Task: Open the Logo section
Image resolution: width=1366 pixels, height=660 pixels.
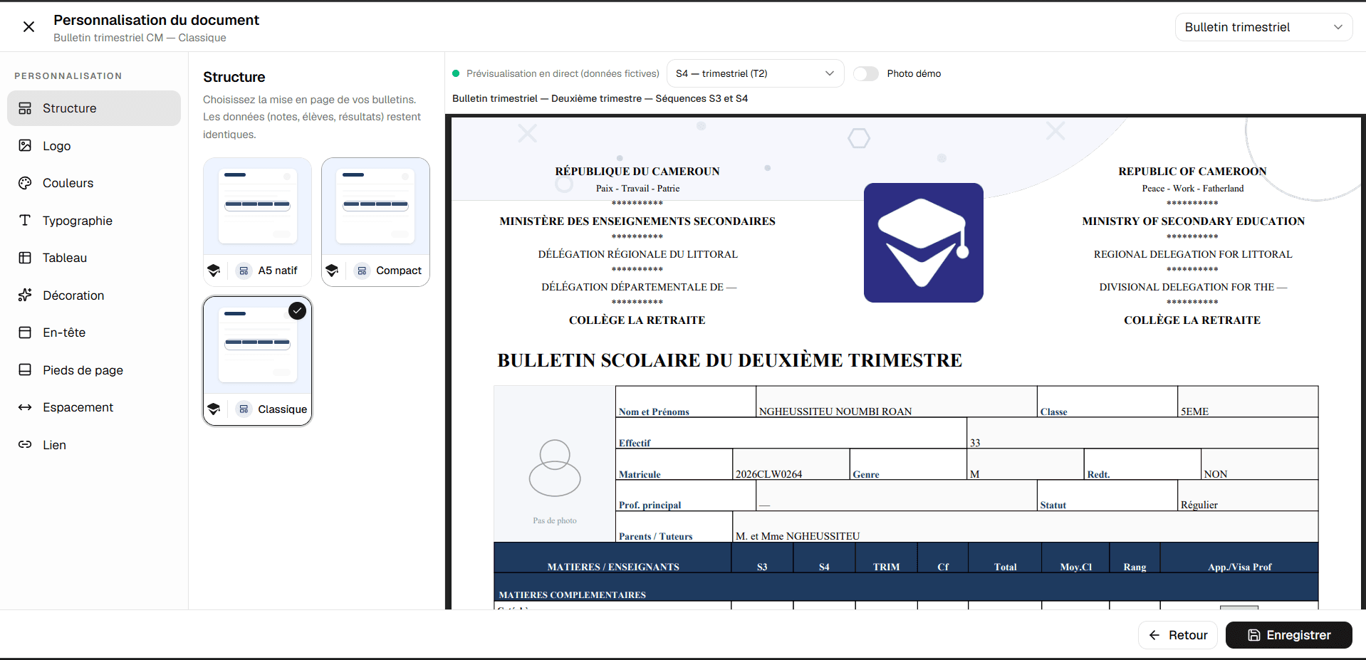Action: tap(94, 145)
